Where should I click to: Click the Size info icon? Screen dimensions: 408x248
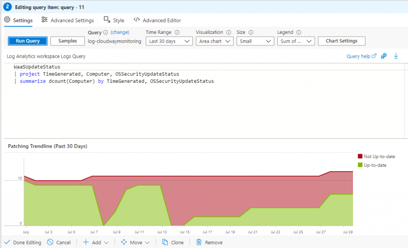point(251,33)
